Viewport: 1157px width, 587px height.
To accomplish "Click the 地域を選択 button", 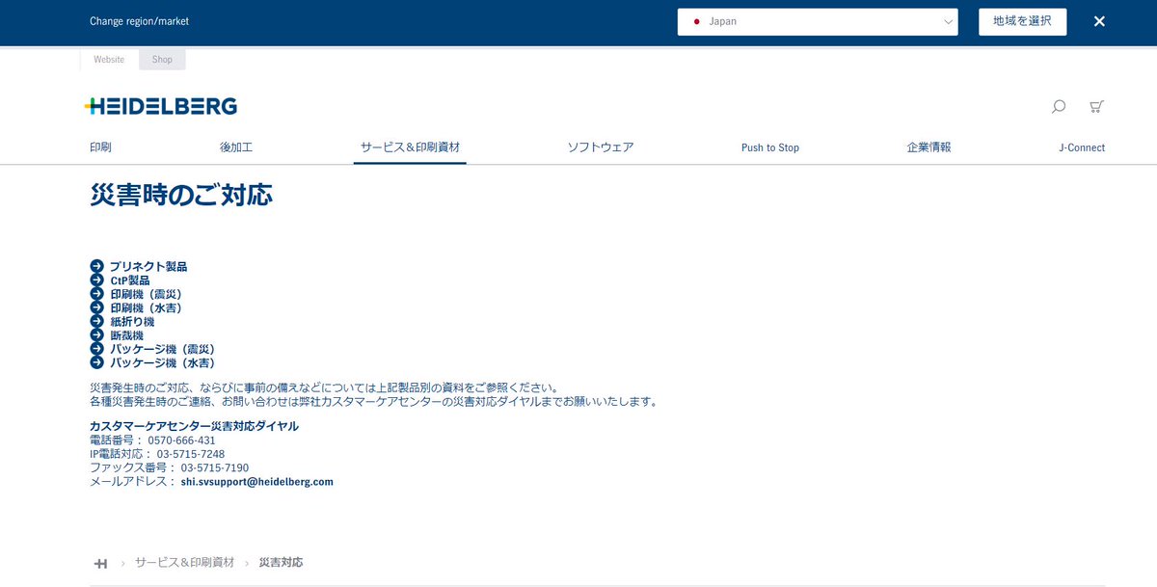I will click(x=1022, y=21).
